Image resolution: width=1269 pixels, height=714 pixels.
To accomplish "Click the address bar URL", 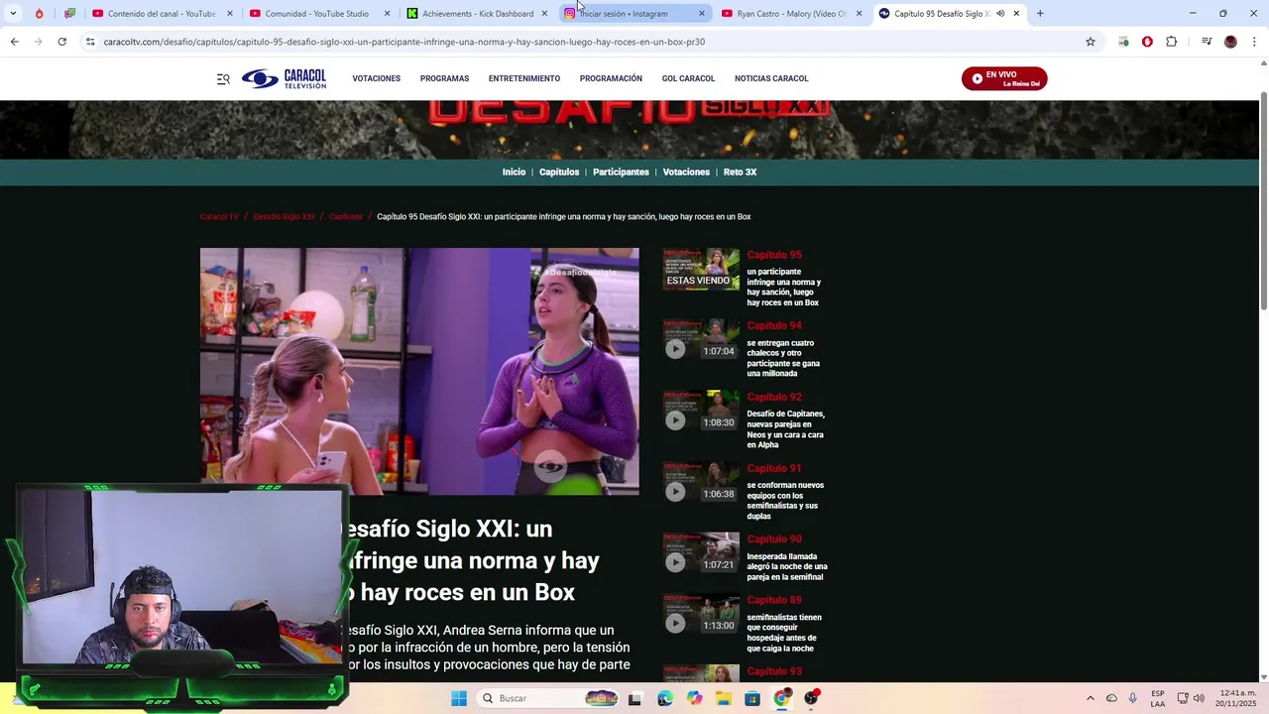I will 404,42.
